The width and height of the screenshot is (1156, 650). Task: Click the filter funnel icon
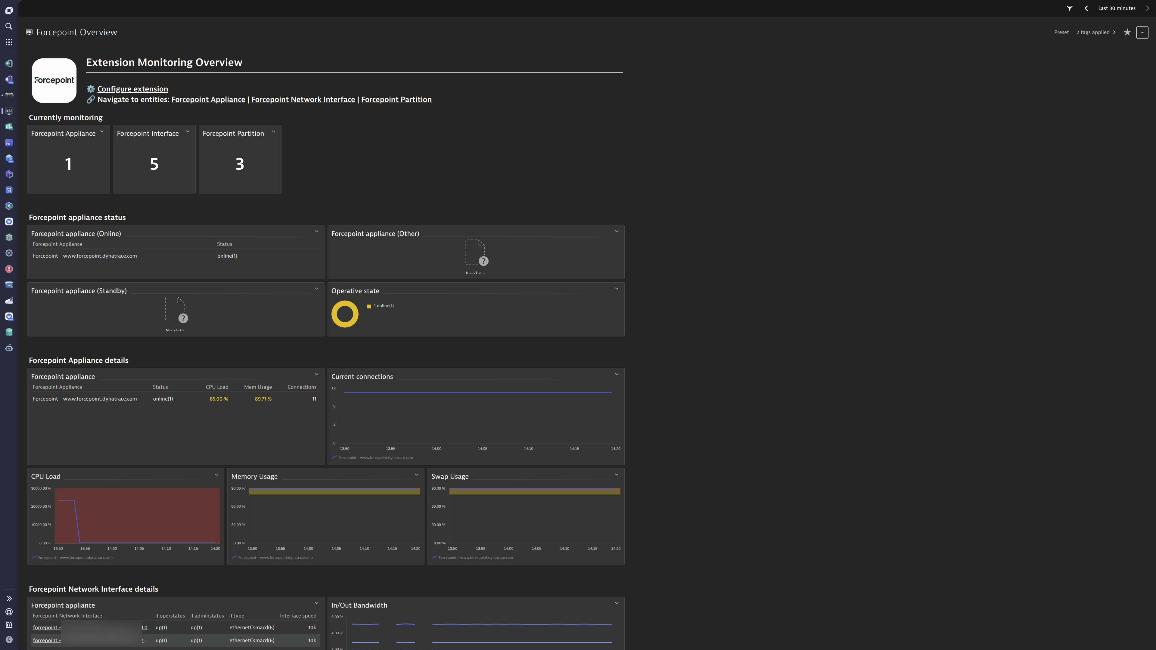click(x=1070, y=8)
